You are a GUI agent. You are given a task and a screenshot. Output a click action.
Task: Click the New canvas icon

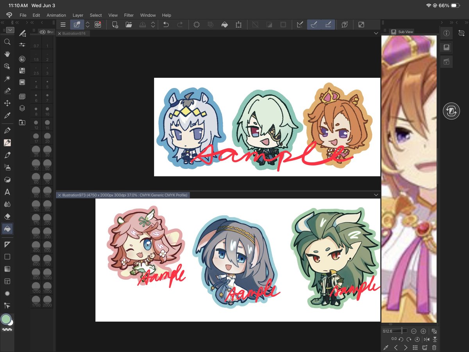(115, 25)
